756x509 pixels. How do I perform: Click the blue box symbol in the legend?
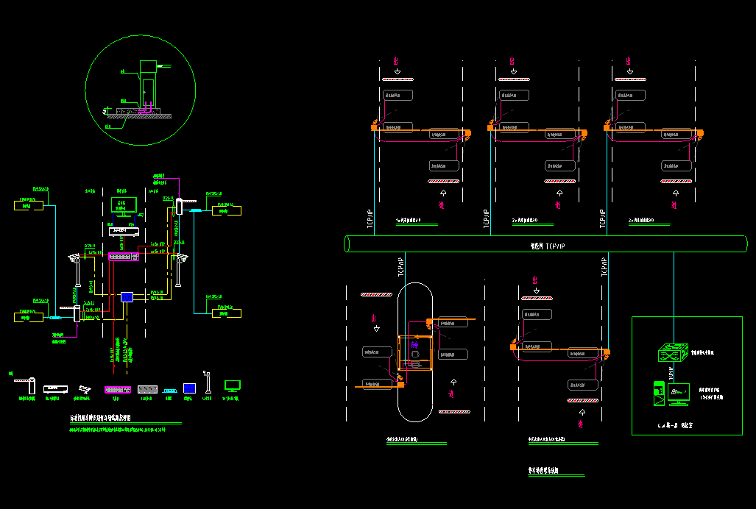189,388
